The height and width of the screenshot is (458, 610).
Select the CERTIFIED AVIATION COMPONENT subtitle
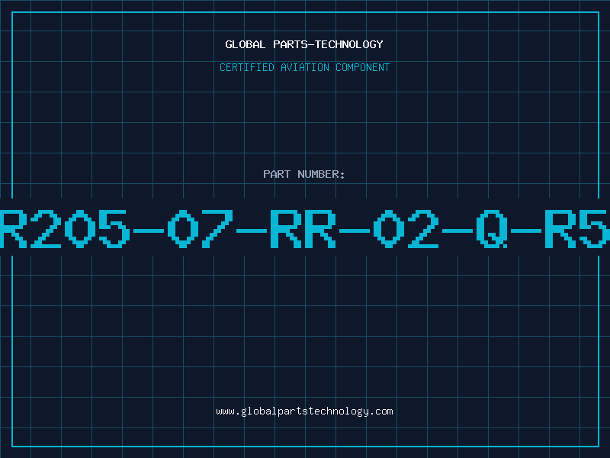click(x=304, y=67)
